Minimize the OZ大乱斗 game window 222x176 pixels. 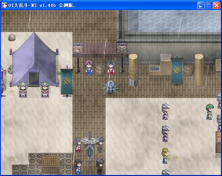(x=201, y=5)
